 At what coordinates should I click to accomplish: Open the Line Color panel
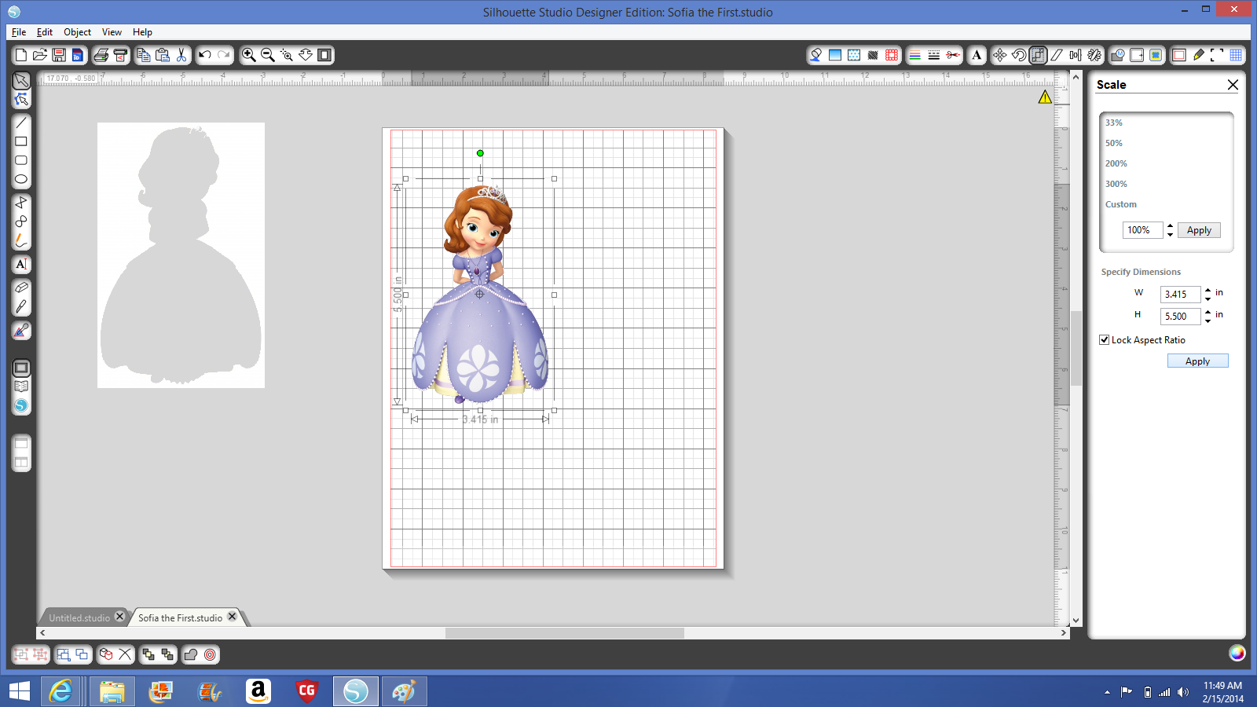[915, 55]
